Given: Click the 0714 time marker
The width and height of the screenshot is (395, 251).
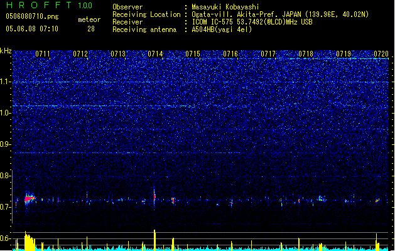Looking at the screenshot, I should coord(155,54).
